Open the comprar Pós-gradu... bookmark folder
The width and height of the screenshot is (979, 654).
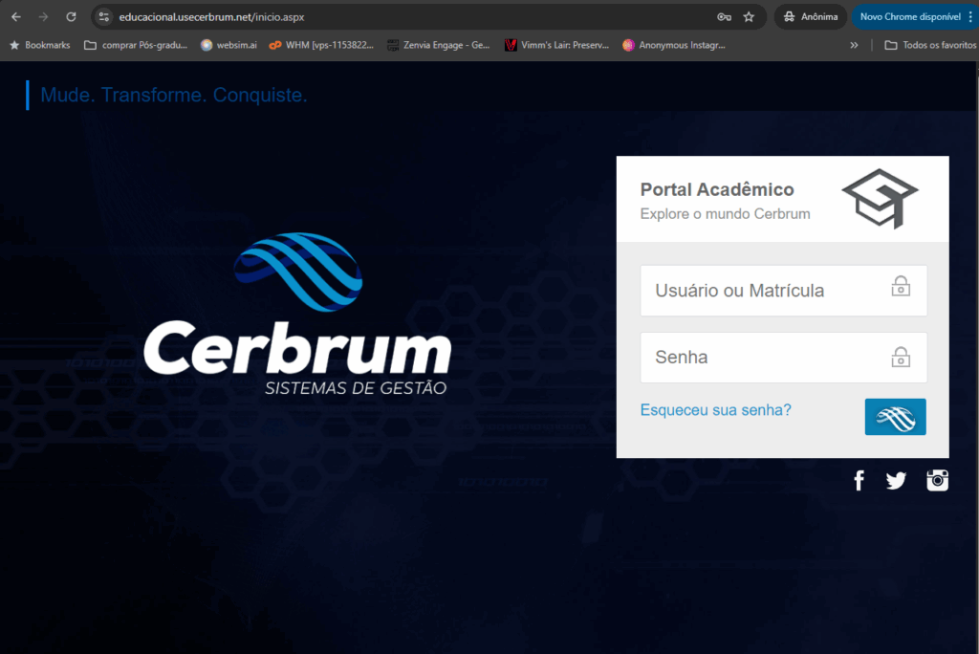(x=136, y=45)
